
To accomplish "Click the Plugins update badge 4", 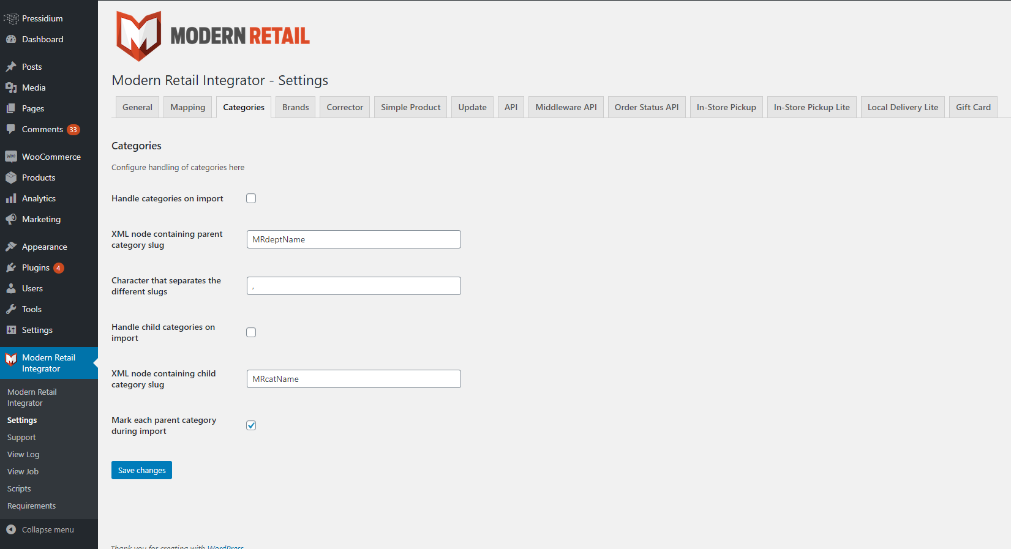I will pyautogui.click(x=59, y=268).
